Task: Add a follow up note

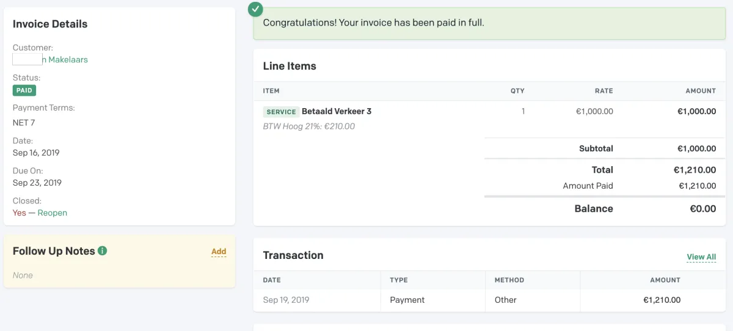Action: [219, 251]
